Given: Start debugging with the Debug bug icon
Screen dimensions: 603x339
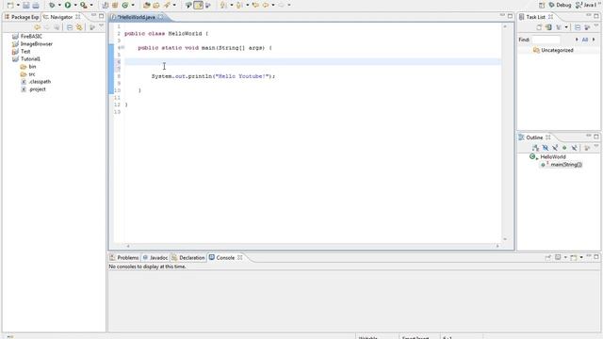Looking at the screenshot, I should tap(52, 5).
